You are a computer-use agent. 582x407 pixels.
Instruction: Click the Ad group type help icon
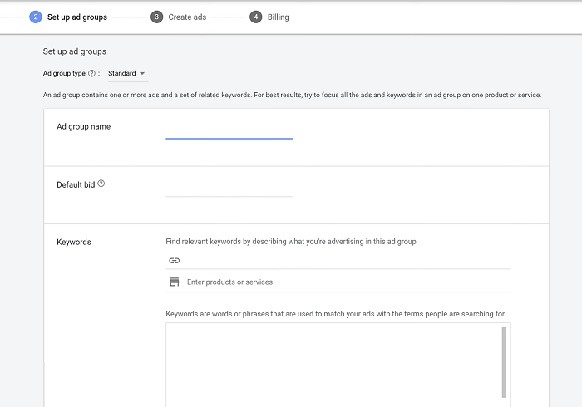[x=91, y=73]
